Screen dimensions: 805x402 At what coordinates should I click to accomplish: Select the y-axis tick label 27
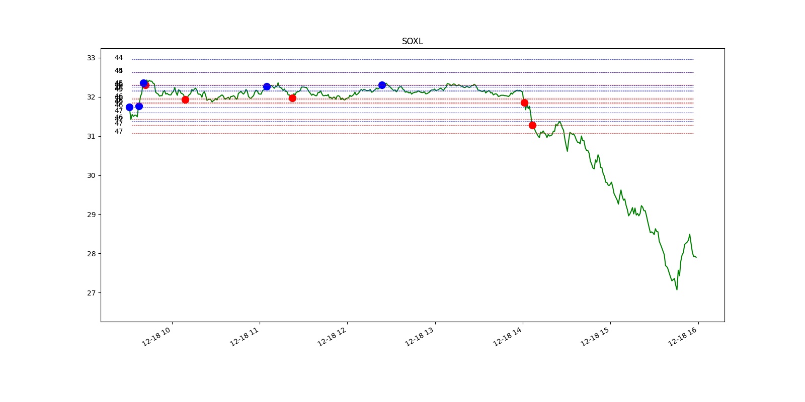coord(91,293)
